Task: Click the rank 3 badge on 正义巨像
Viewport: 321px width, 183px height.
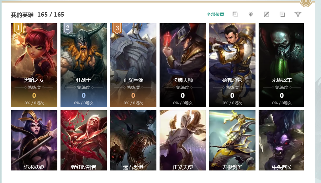Action: pos(117,28)
